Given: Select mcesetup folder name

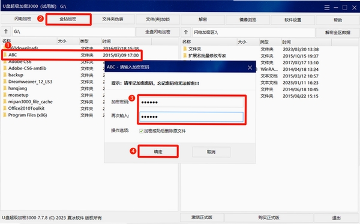Looking at the screenshot, I should point(19,95).
